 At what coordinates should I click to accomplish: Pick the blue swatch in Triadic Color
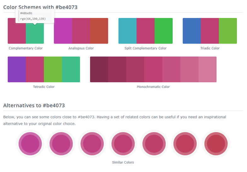click(x=192, y=31)
